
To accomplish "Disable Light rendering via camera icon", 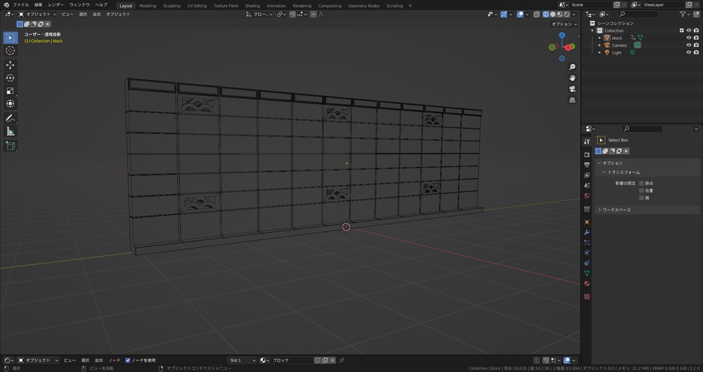I will click(696, 52).
